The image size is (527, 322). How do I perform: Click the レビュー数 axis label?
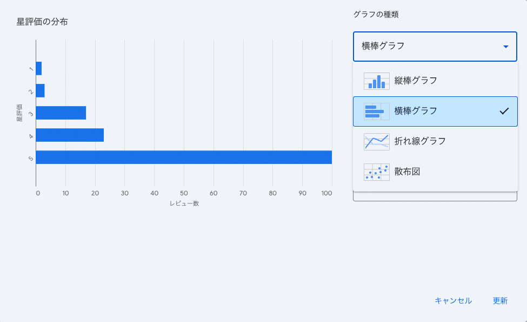[184, 203]
